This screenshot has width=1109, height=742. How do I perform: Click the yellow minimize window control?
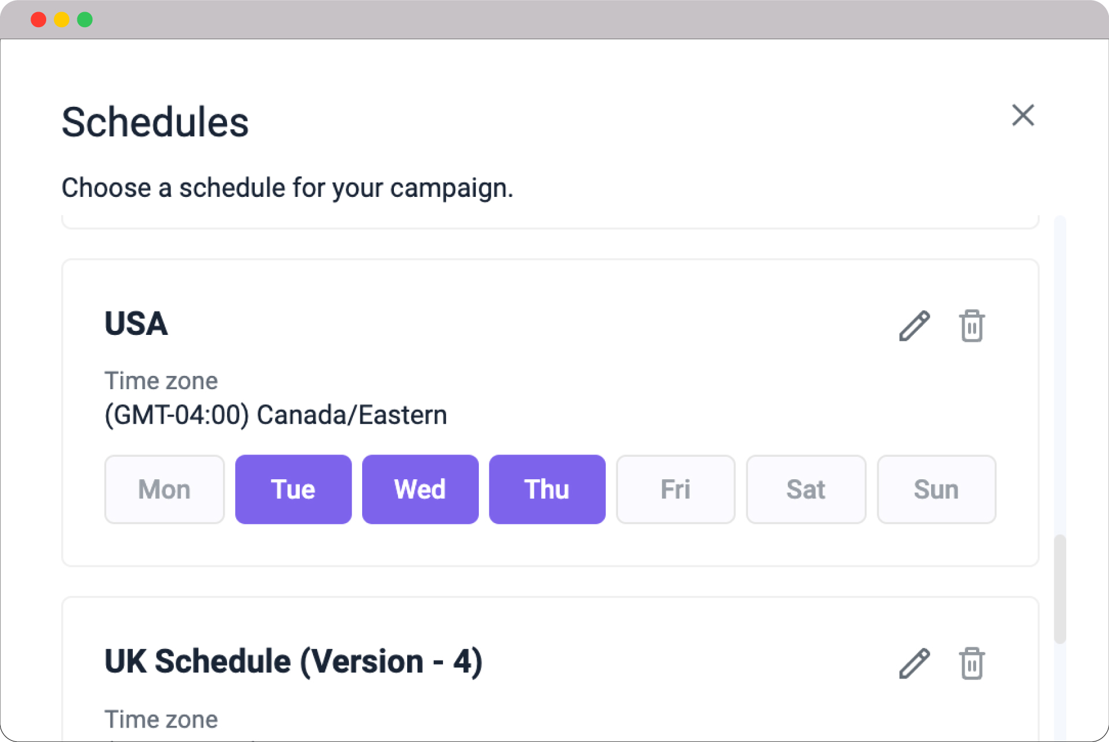coord(61,19)
